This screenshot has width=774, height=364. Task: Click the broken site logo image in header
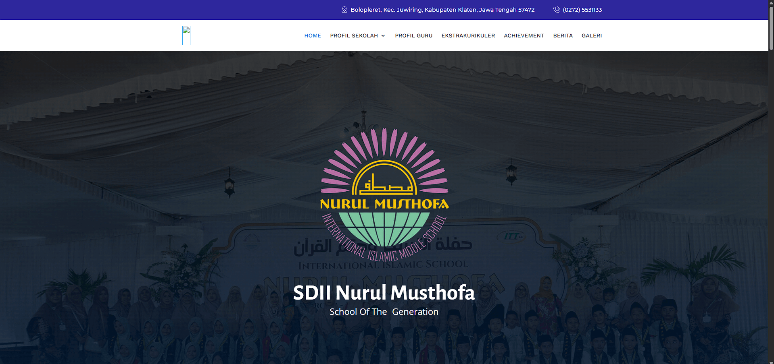(x=186, y=35)
